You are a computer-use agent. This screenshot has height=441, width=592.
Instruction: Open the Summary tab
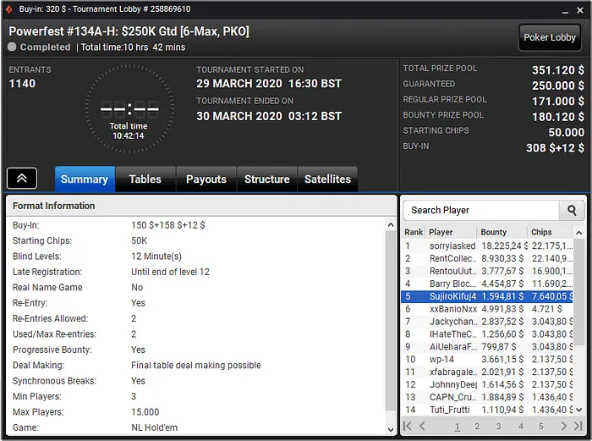(85, 179)
